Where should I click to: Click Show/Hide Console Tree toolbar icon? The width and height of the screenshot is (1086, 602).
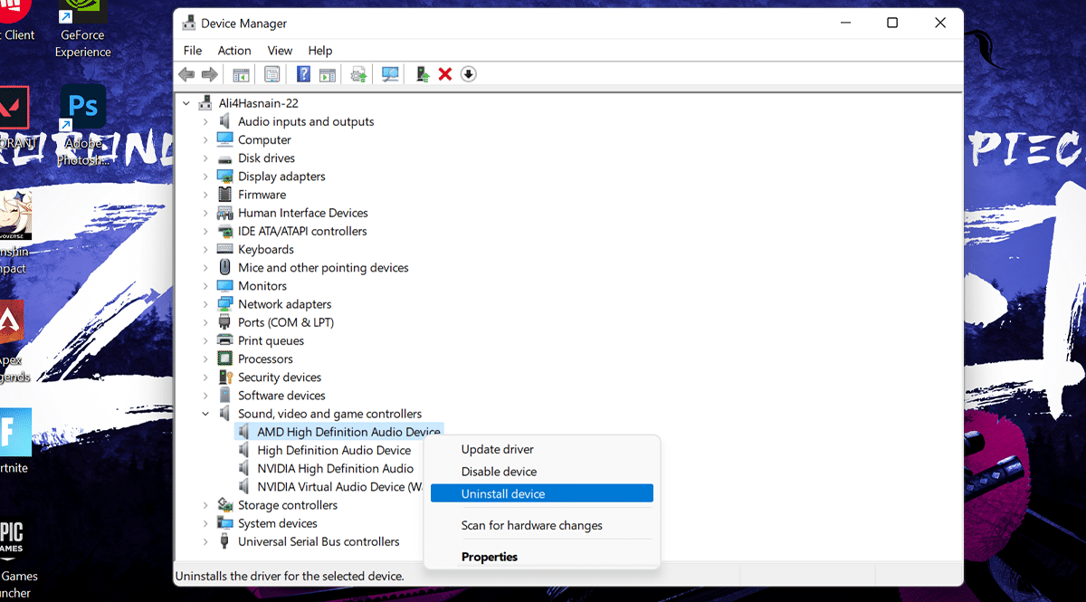coord(241,74)
